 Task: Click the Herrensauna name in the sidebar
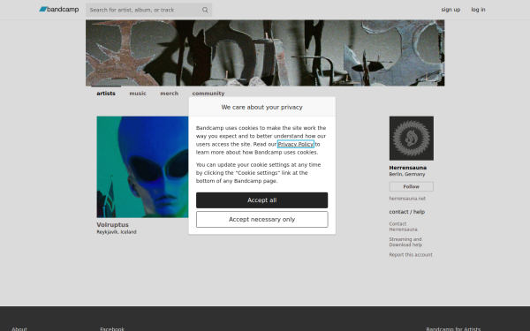pyautogui.click(x=407, y=168)
